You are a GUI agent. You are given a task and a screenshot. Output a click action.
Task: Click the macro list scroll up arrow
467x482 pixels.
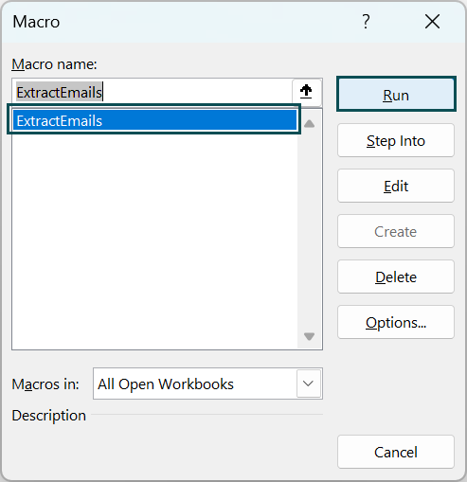(x=309, y=123)
